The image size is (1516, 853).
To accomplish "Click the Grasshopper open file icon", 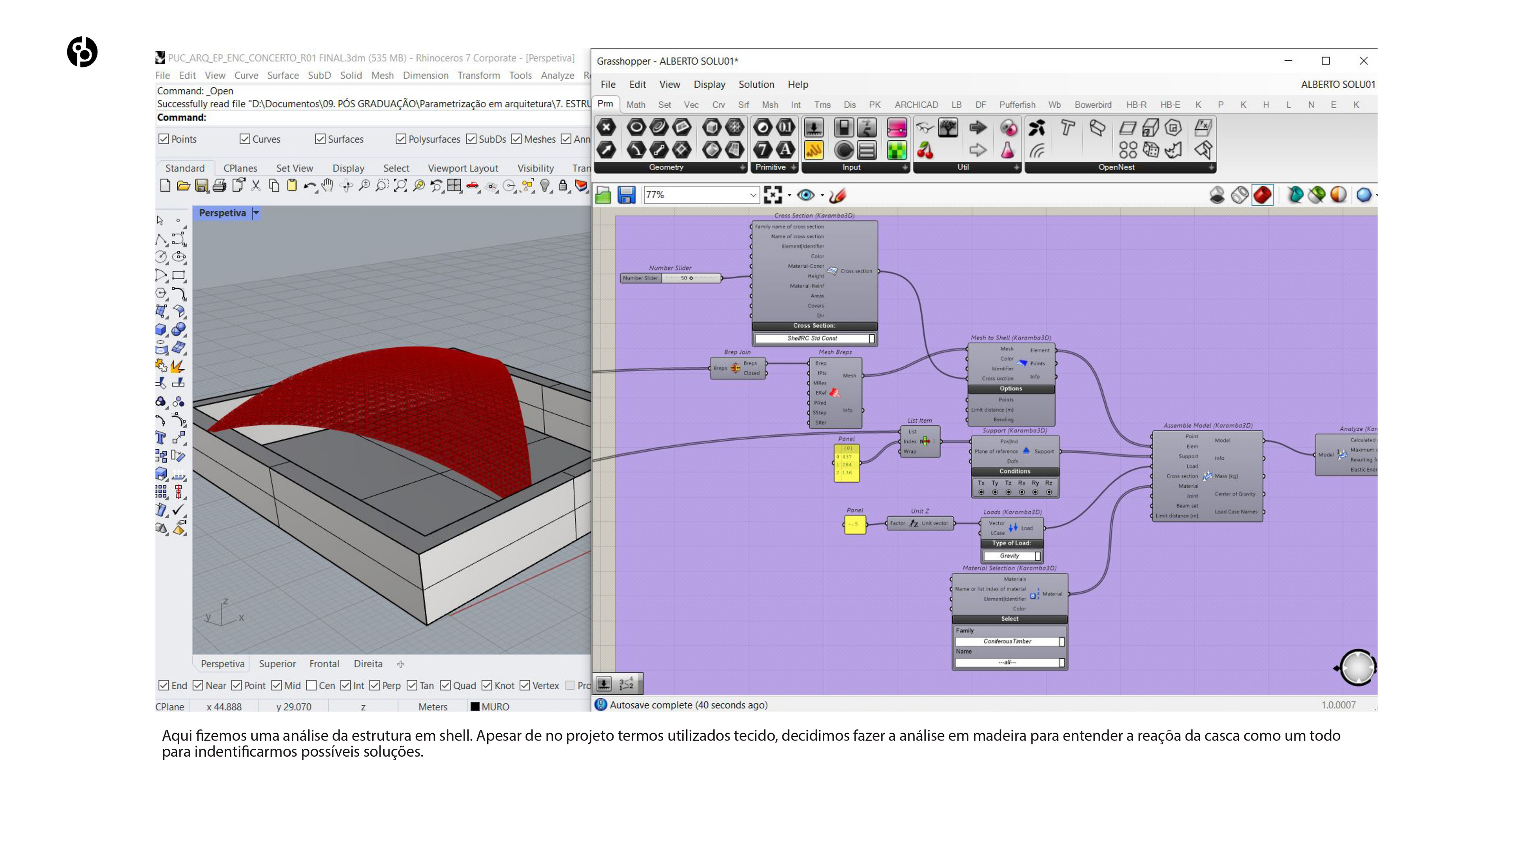I will pyautogui.click(x=603, y=195).
